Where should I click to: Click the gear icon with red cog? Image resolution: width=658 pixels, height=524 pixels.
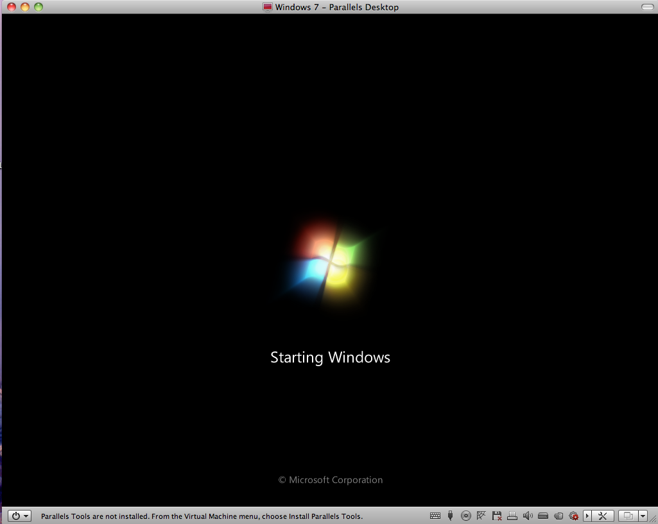click(x=574, y=516)
